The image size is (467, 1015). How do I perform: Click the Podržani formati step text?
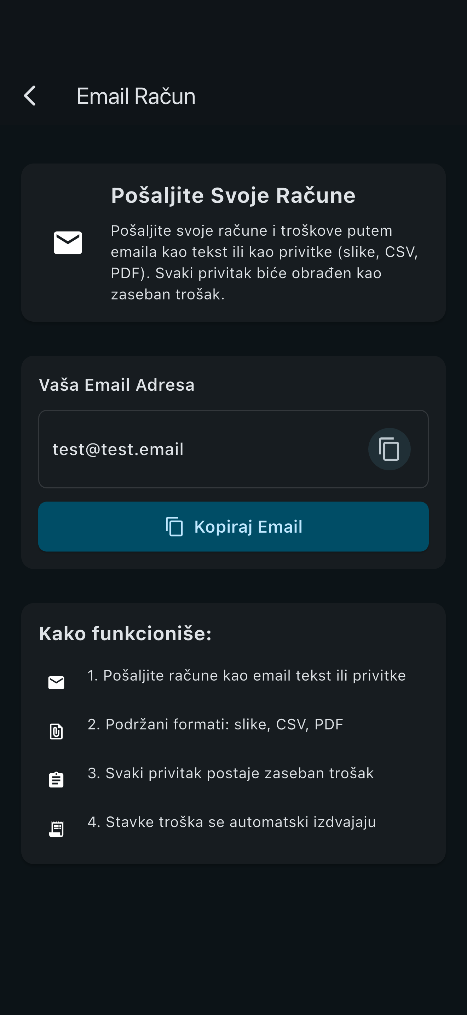[x=215, y=724]
